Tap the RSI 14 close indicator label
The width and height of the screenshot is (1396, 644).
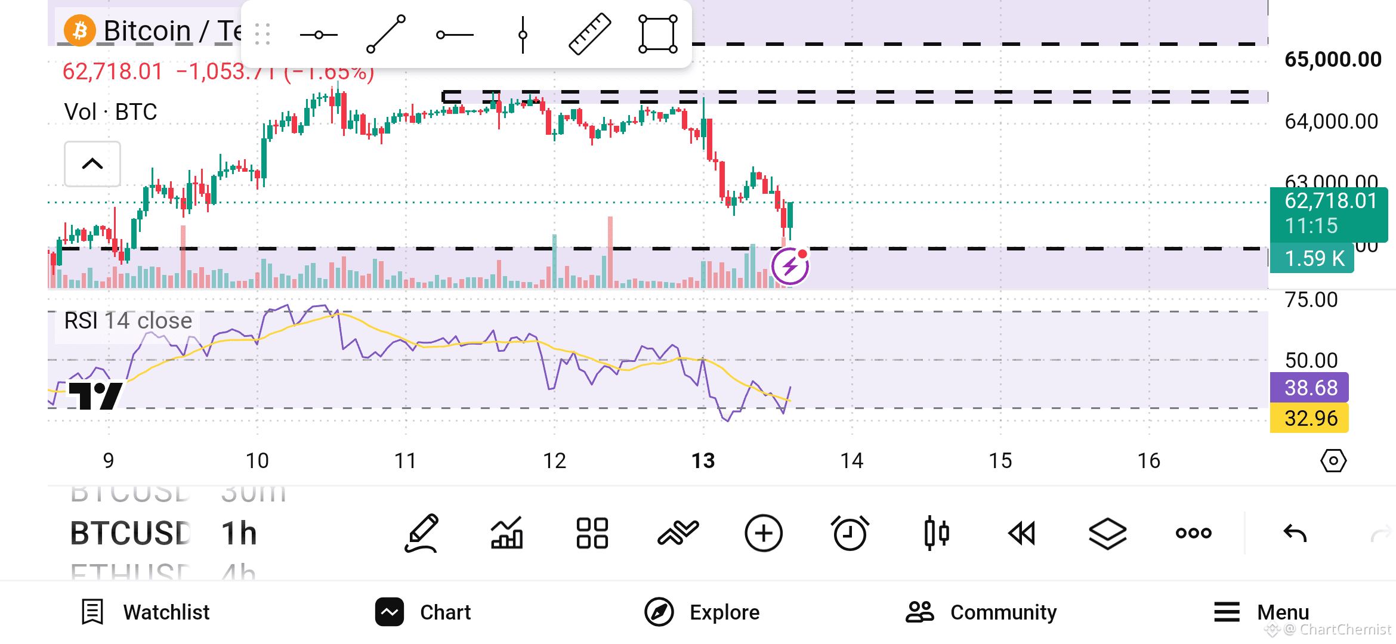[x=128, y=321]
